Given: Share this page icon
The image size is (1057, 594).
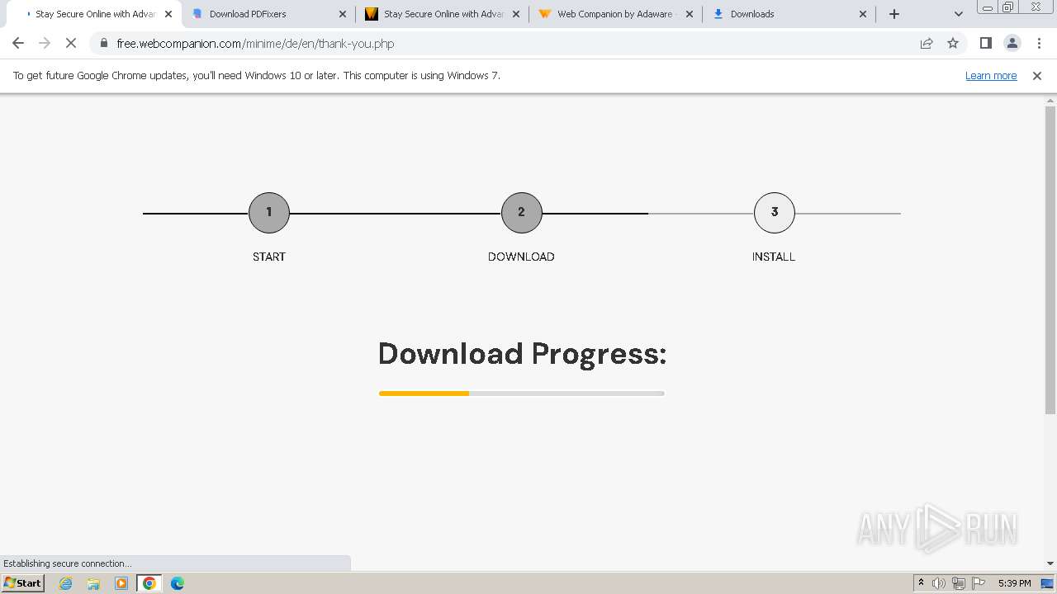Looking at the screenshot, I should click(927, 43).
